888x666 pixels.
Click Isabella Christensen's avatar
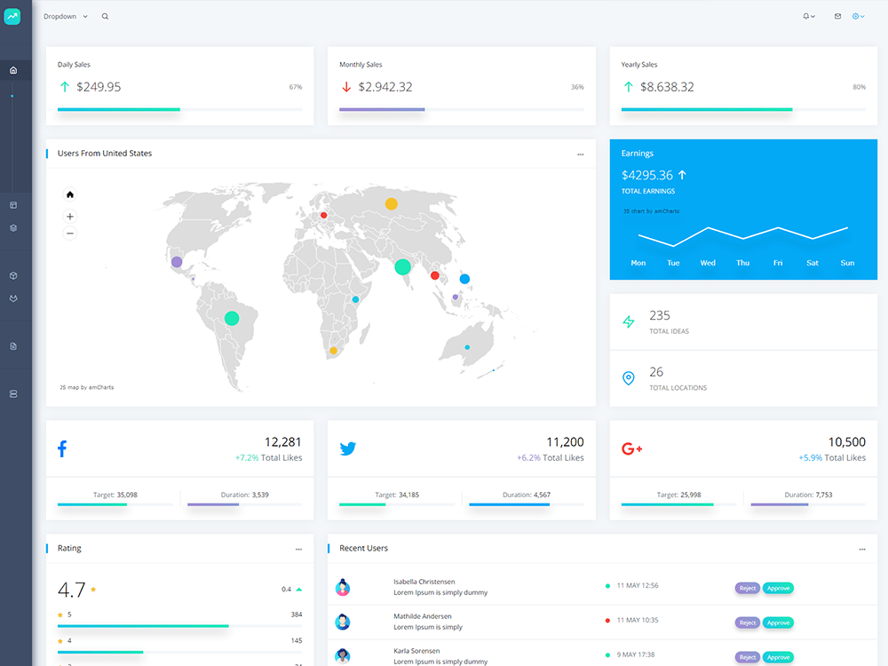coord(343,587)
